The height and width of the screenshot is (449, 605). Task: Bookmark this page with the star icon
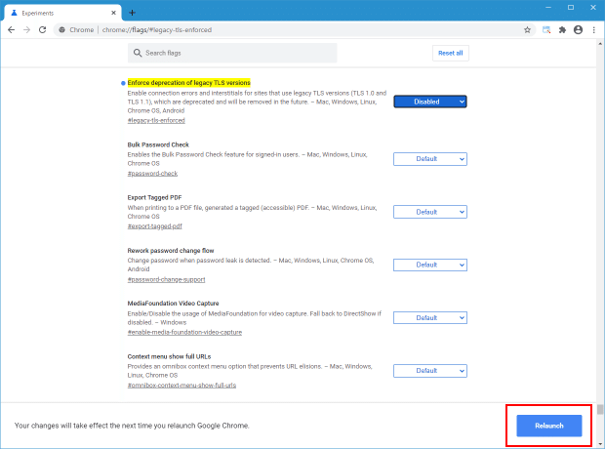pyautogui.click(x=527, y=29)
